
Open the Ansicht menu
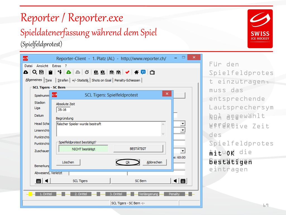tap(42, 66)
